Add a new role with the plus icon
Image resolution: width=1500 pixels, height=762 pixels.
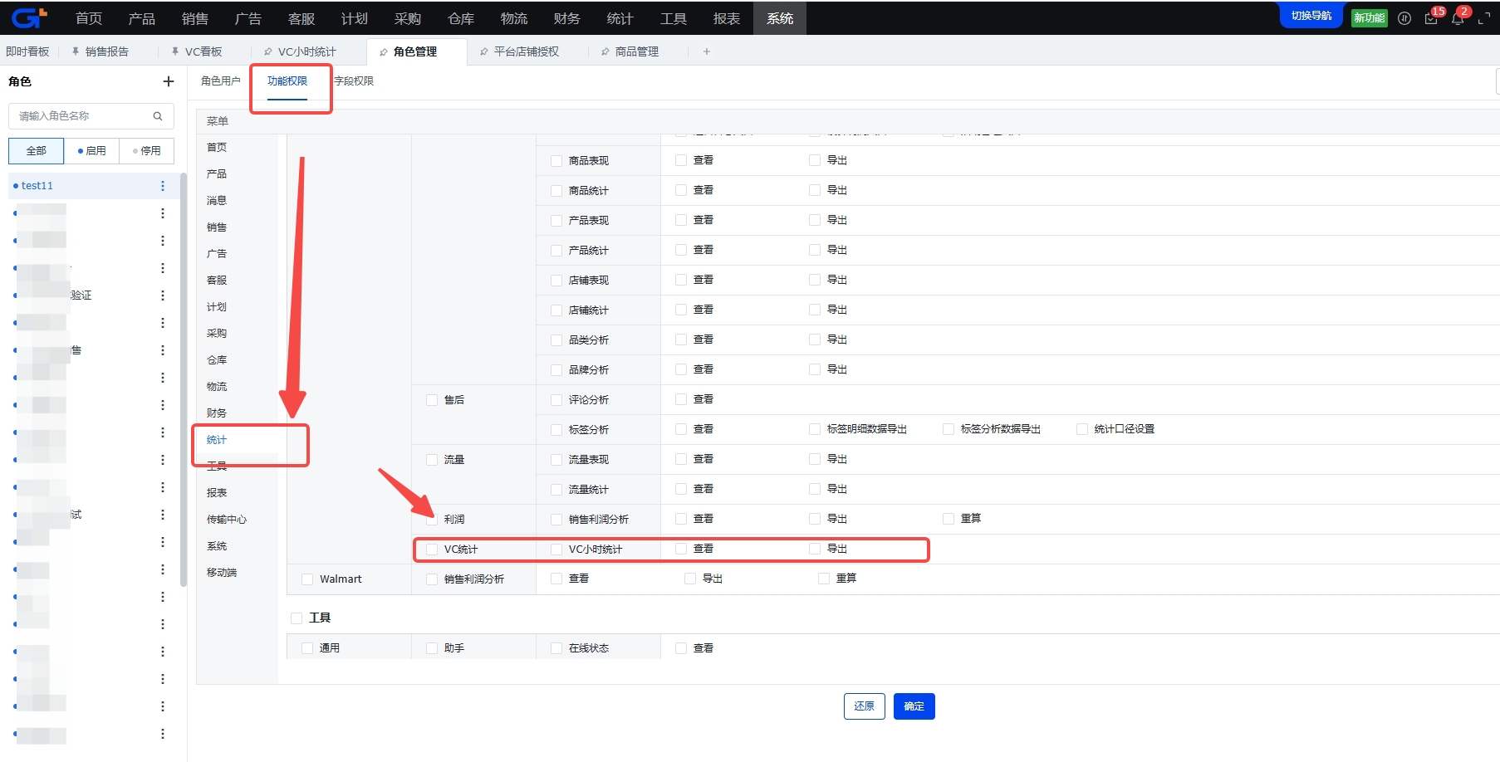pos(169,81)
